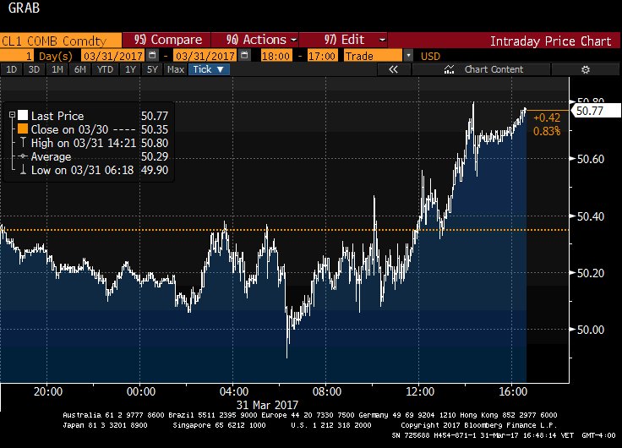Image resolution: width=622 pixels, height=448 pixels.
Task: Click the orange Close series color swatch
Action: 23,129
